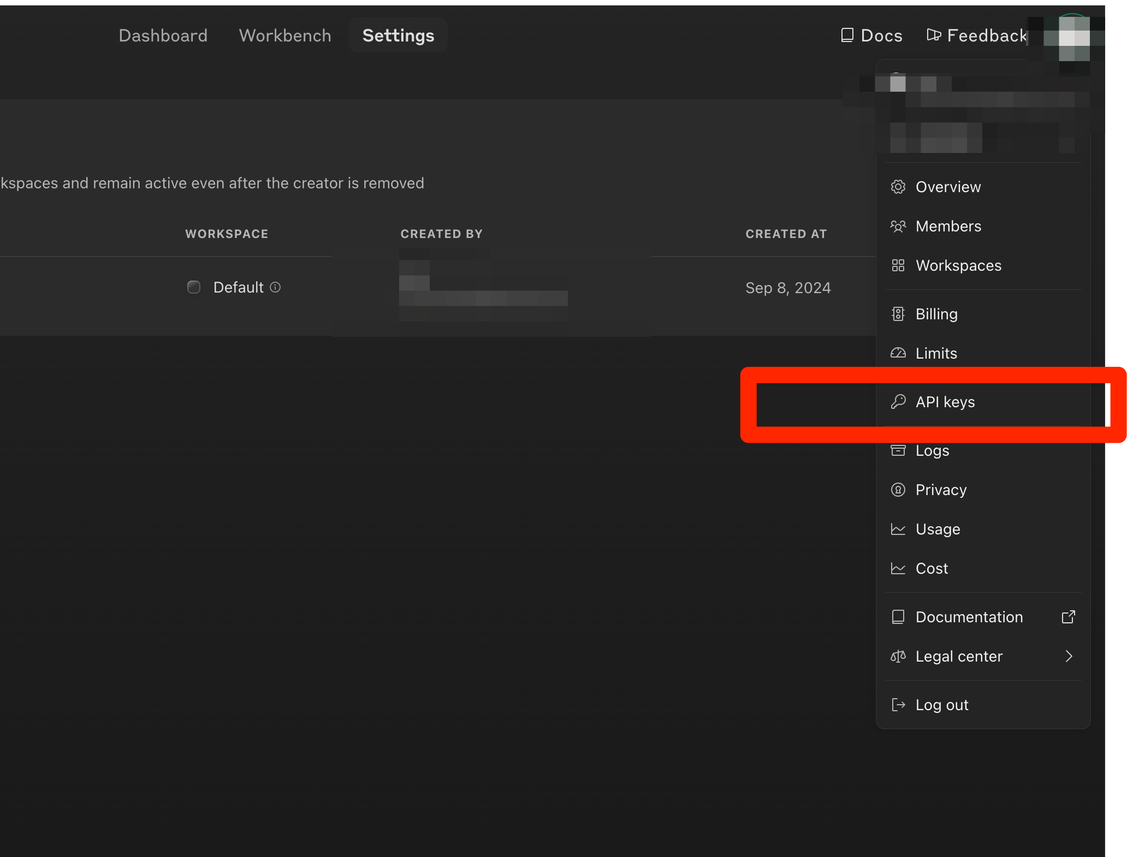Open the Documentation external link arrow

(1068, 617)
